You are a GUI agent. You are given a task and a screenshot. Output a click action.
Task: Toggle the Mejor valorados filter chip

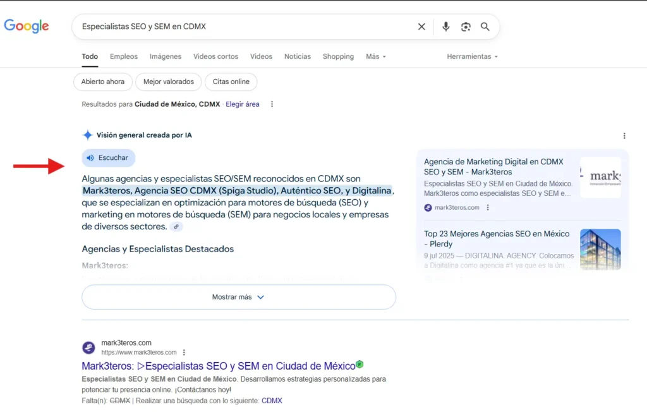pyautogui.click(x=168, y=82)
